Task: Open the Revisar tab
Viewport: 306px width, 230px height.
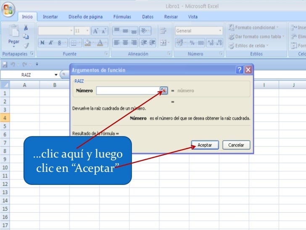Action: point(171,17)
